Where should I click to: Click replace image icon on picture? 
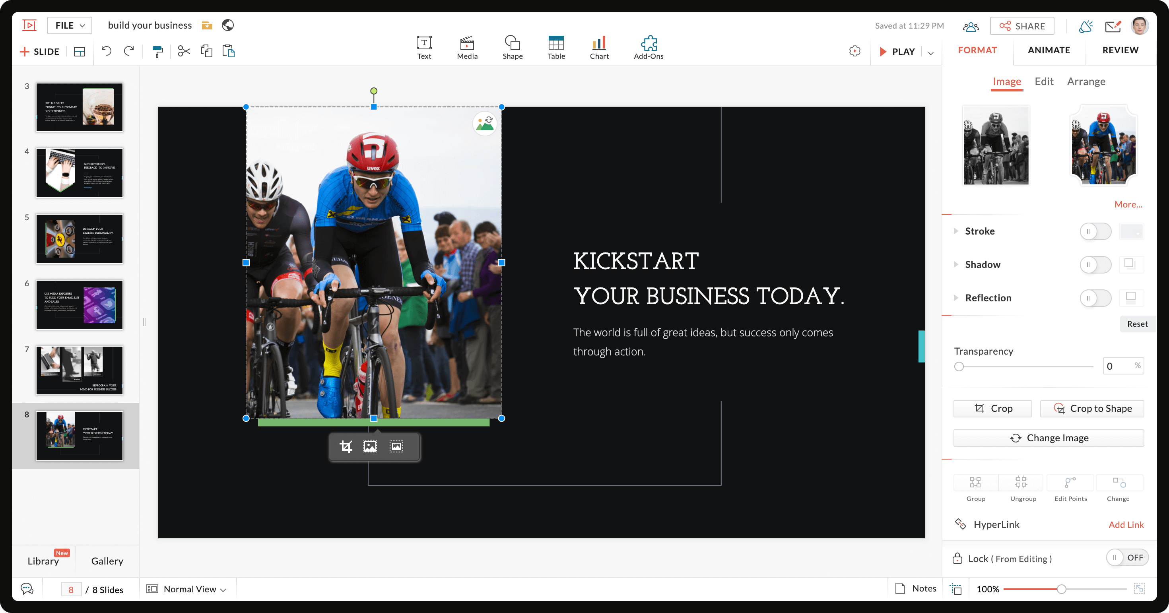(485, 123)
